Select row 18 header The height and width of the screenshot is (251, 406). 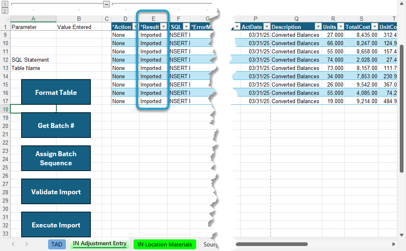pos(5,109)
